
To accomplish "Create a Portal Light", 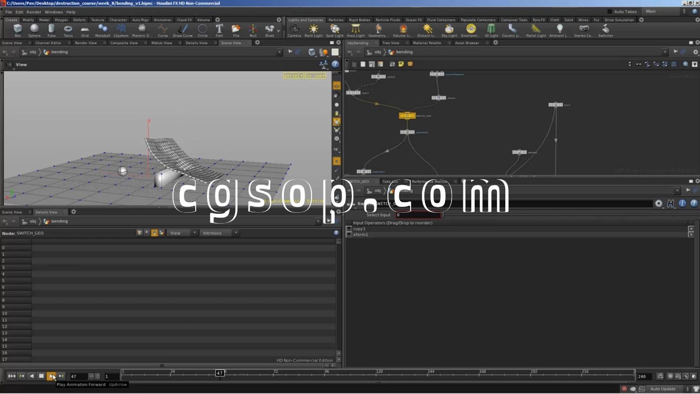I will click(x=536, y=31).
